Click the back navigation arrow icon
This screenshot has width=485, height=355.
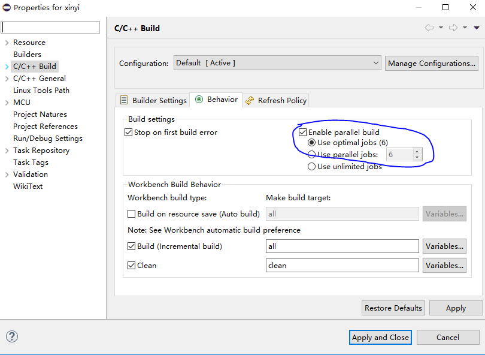coord(429,28)
